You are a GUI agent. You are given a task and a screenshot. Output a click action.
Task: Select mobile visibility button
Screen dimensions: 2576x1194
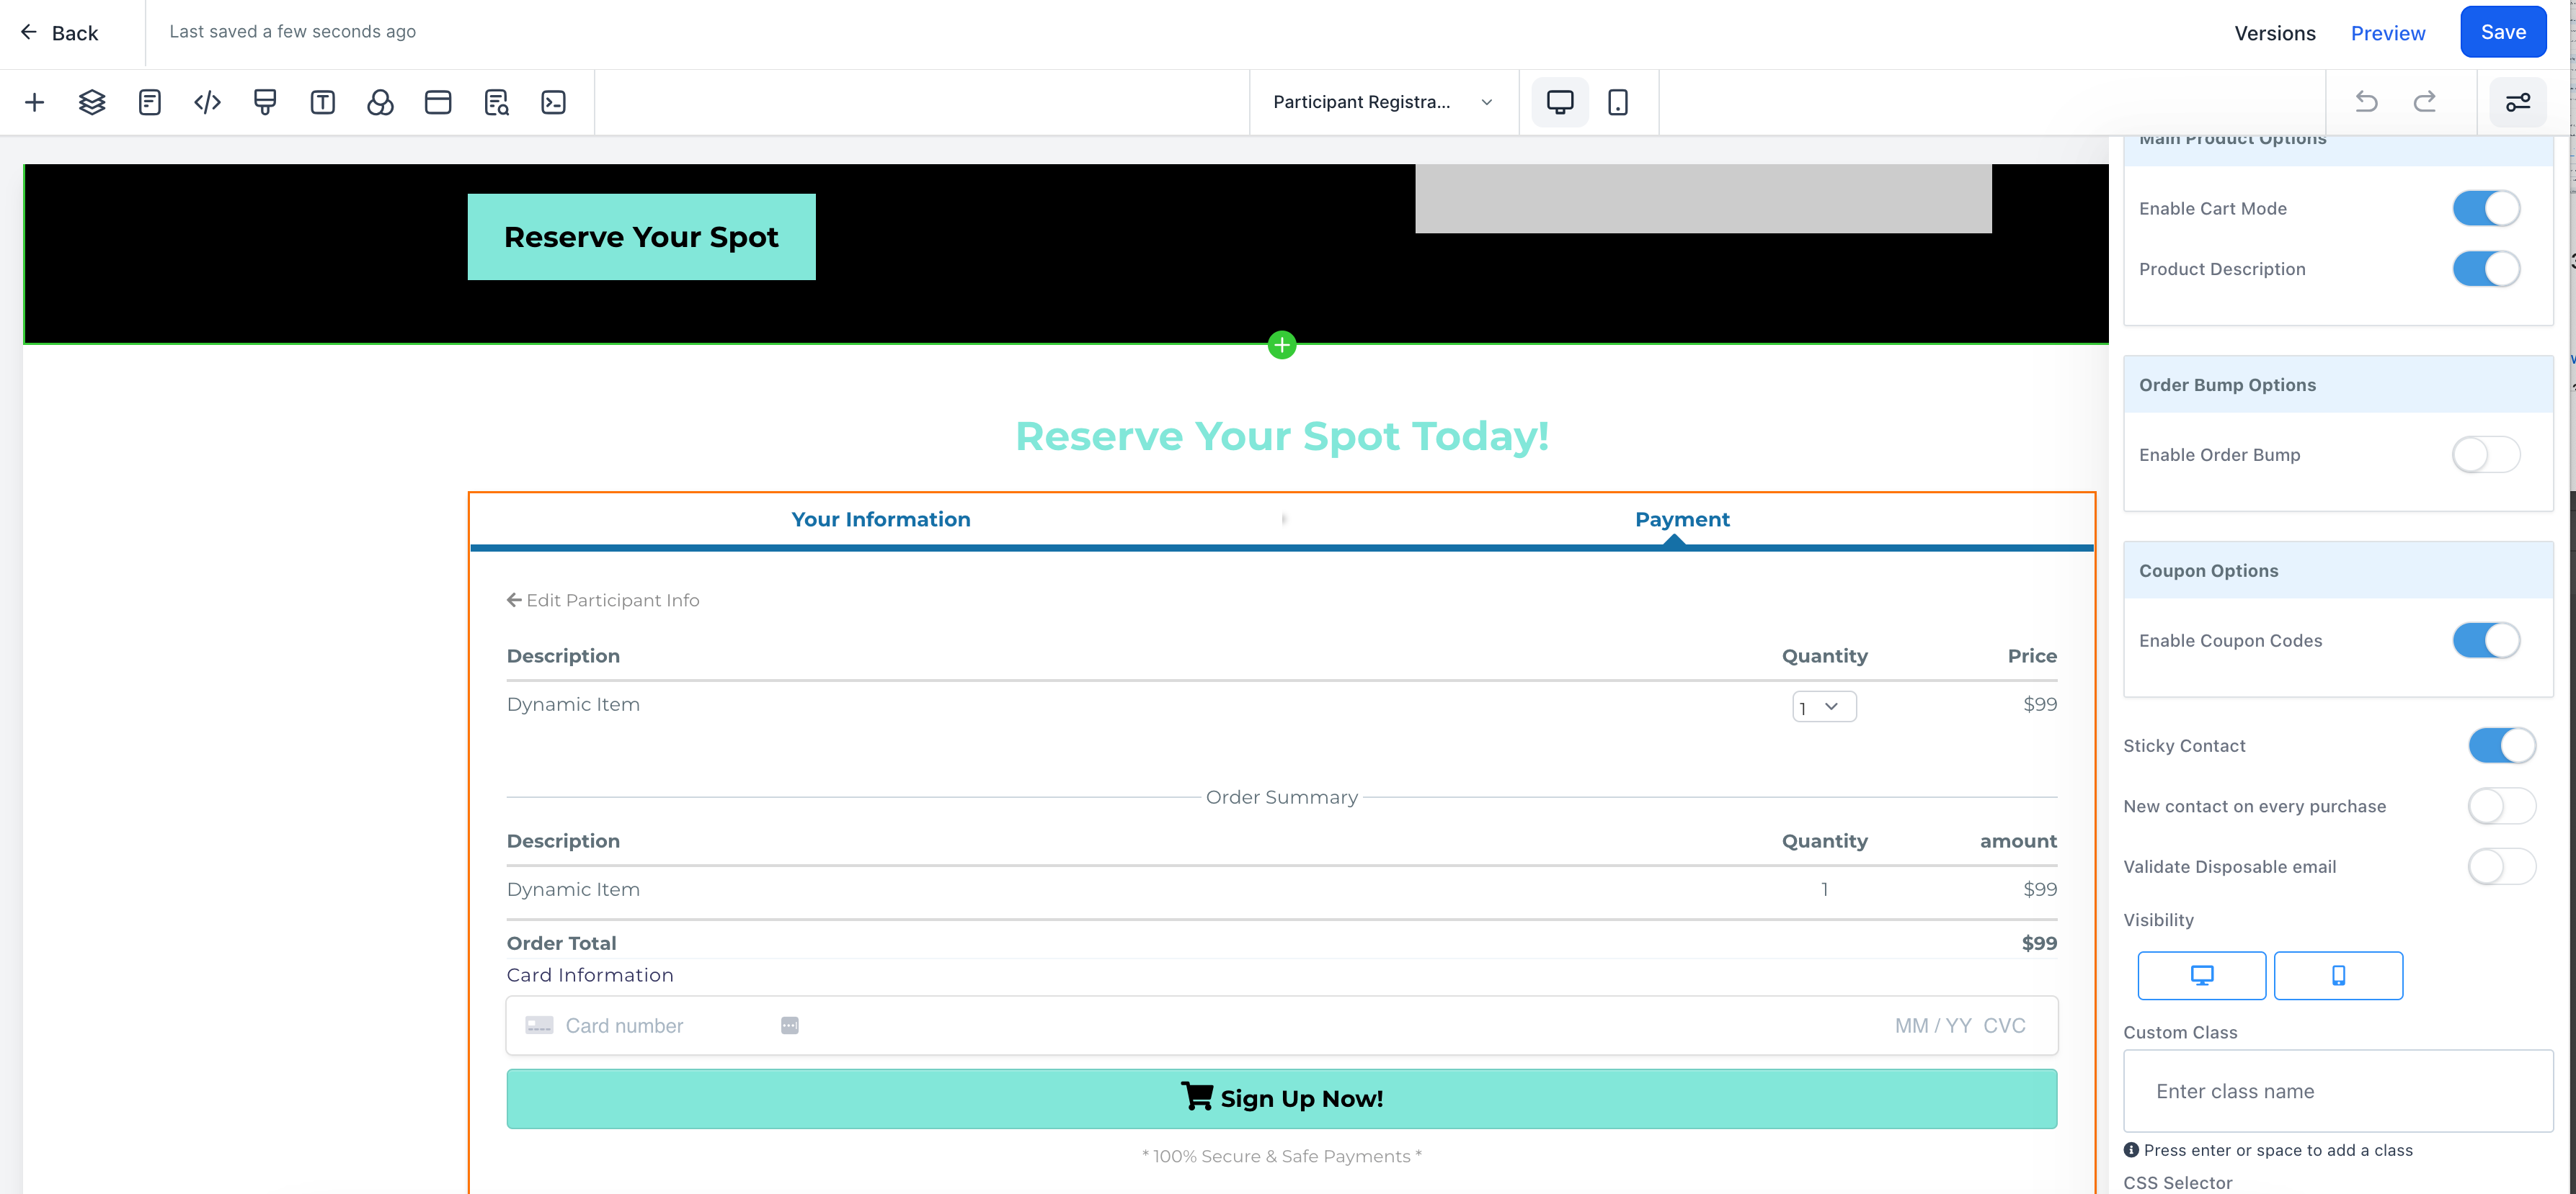pyautogui.click(x=2338, y=975)
